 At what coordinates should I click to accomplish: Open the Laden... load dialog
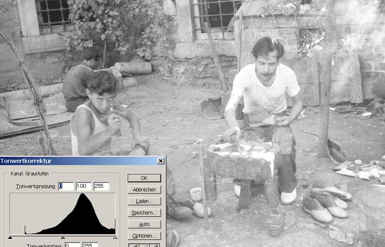tap(144, 201)
